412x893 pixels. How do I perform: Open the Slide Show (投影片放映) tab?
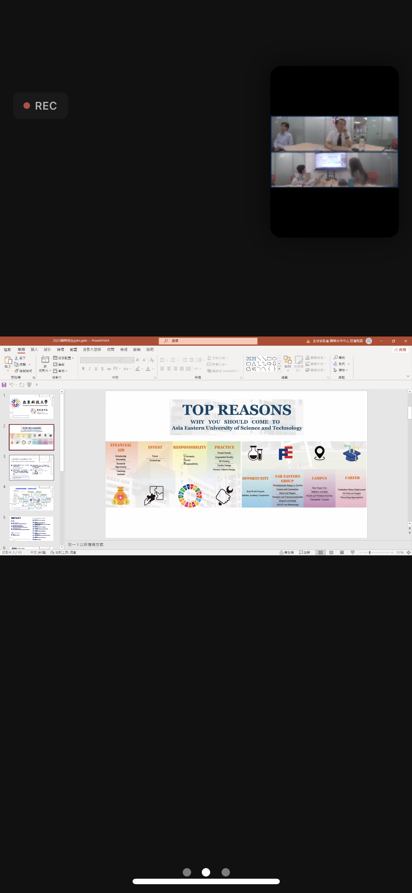[92, 350]
